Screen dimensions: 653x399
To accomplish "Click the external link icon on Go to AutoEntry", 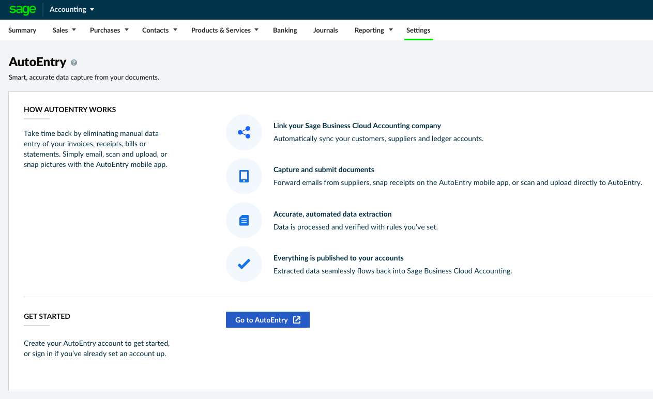I will tap(296, 319).
